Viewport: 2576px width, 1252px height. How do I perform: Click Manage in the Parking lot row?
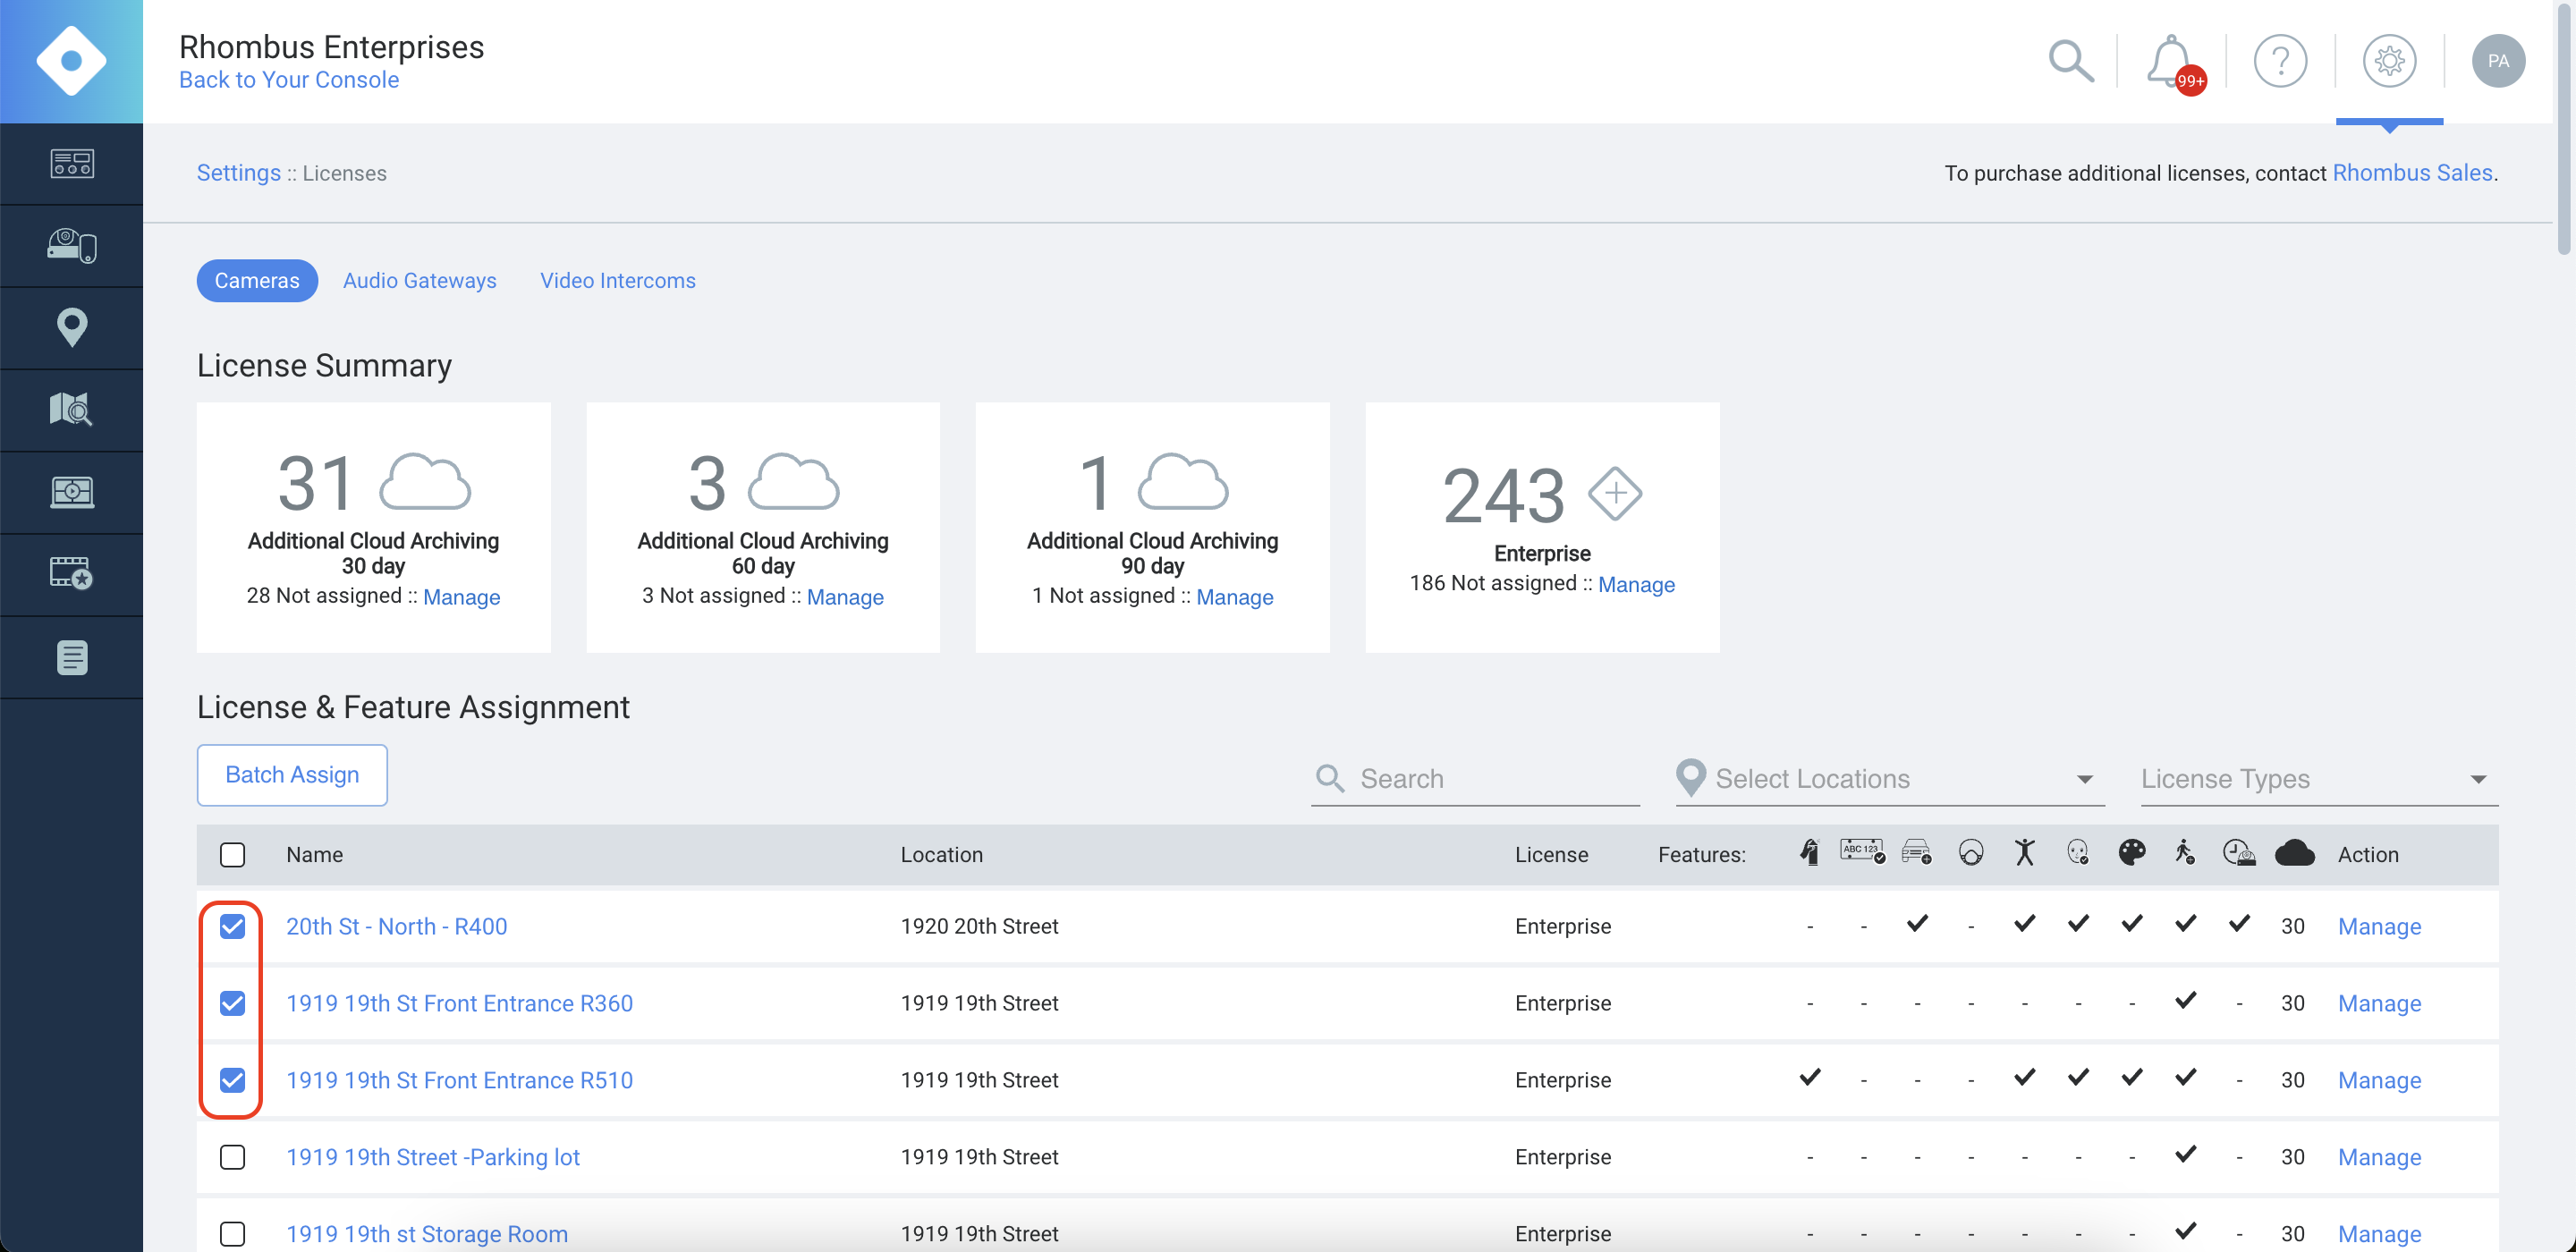2379,1157
